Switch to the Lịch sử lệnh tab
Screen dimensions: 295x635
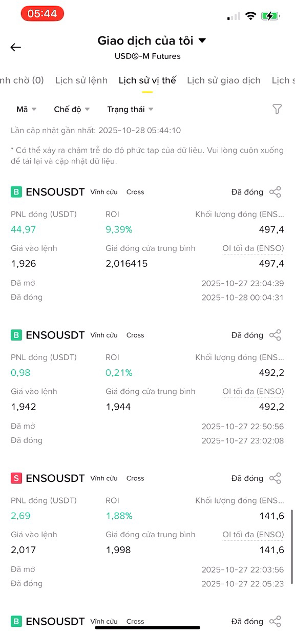(81, 80)
